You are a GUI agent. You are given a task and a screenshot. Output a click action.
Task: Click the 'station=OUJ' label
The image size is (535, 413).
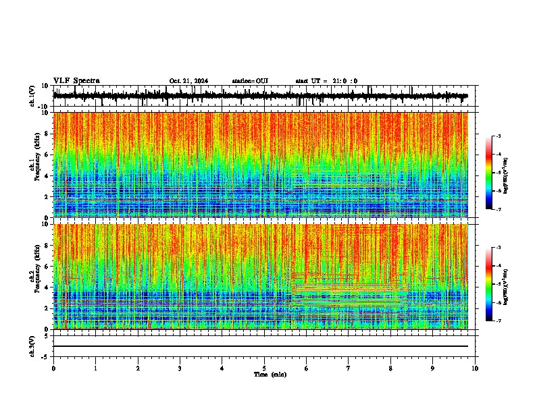pos(250,81)
